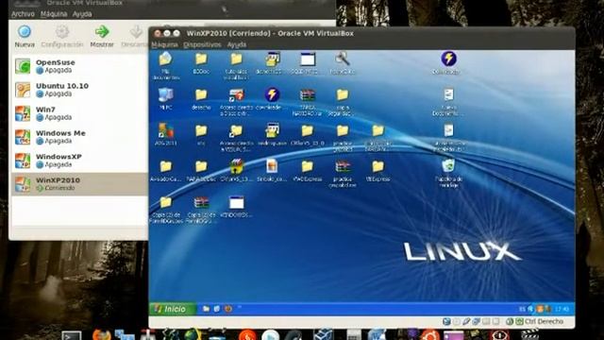The width and height of the screenshot is (604, 340).
Task: Click the Copia (2) de rar archive icon
Action: tap(201, 202)
